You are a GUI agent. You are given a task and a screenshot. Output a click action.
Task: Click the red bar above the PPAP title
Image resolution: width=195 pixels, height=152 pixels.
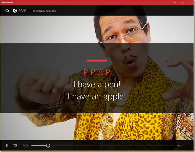pyautogui.click(x=97, y=60)
